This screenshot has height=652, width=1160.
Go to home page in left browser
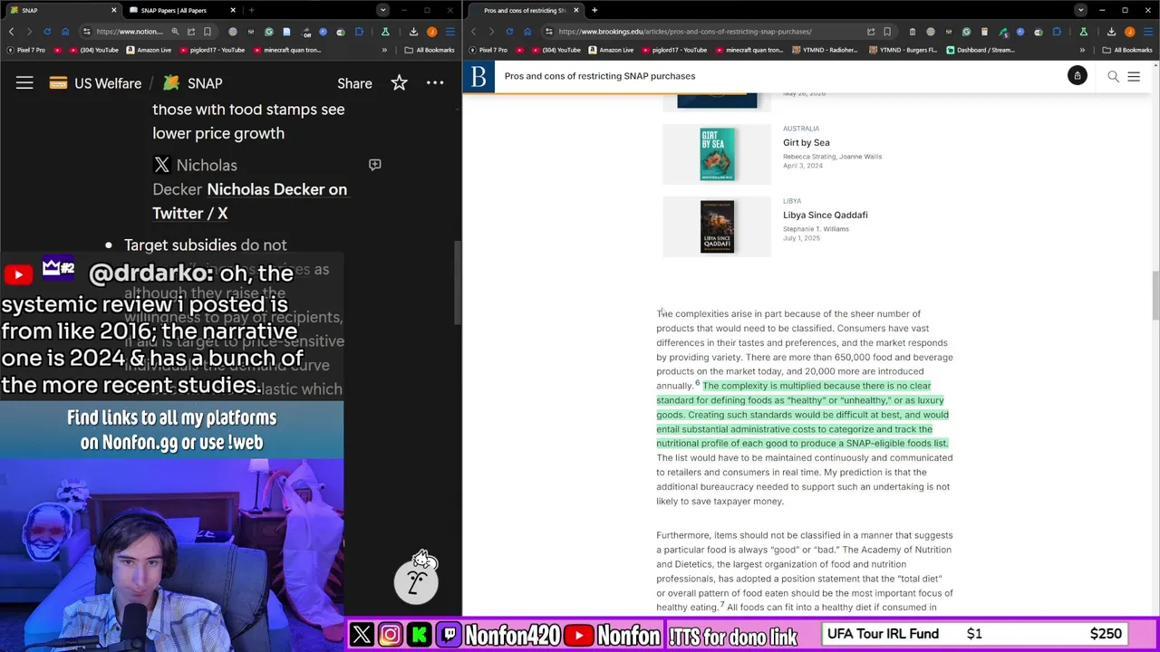[x=65, y=32]
